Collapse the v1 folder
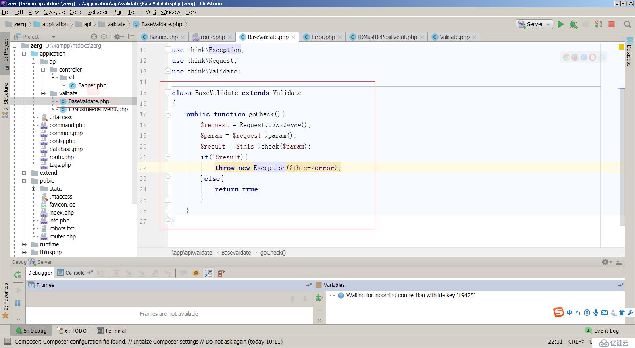635x348 pixels. click(x=53, y=77)
